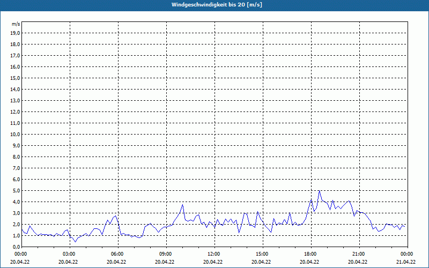429x268 pixels.
Task: Select the "5,0" y-axis value
Action: pos(16,191)
